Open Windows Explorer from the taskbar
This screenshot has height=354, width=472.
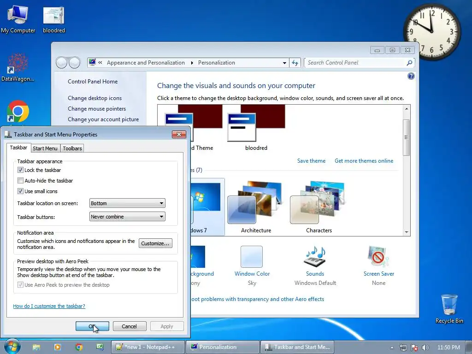click(36, 347)
